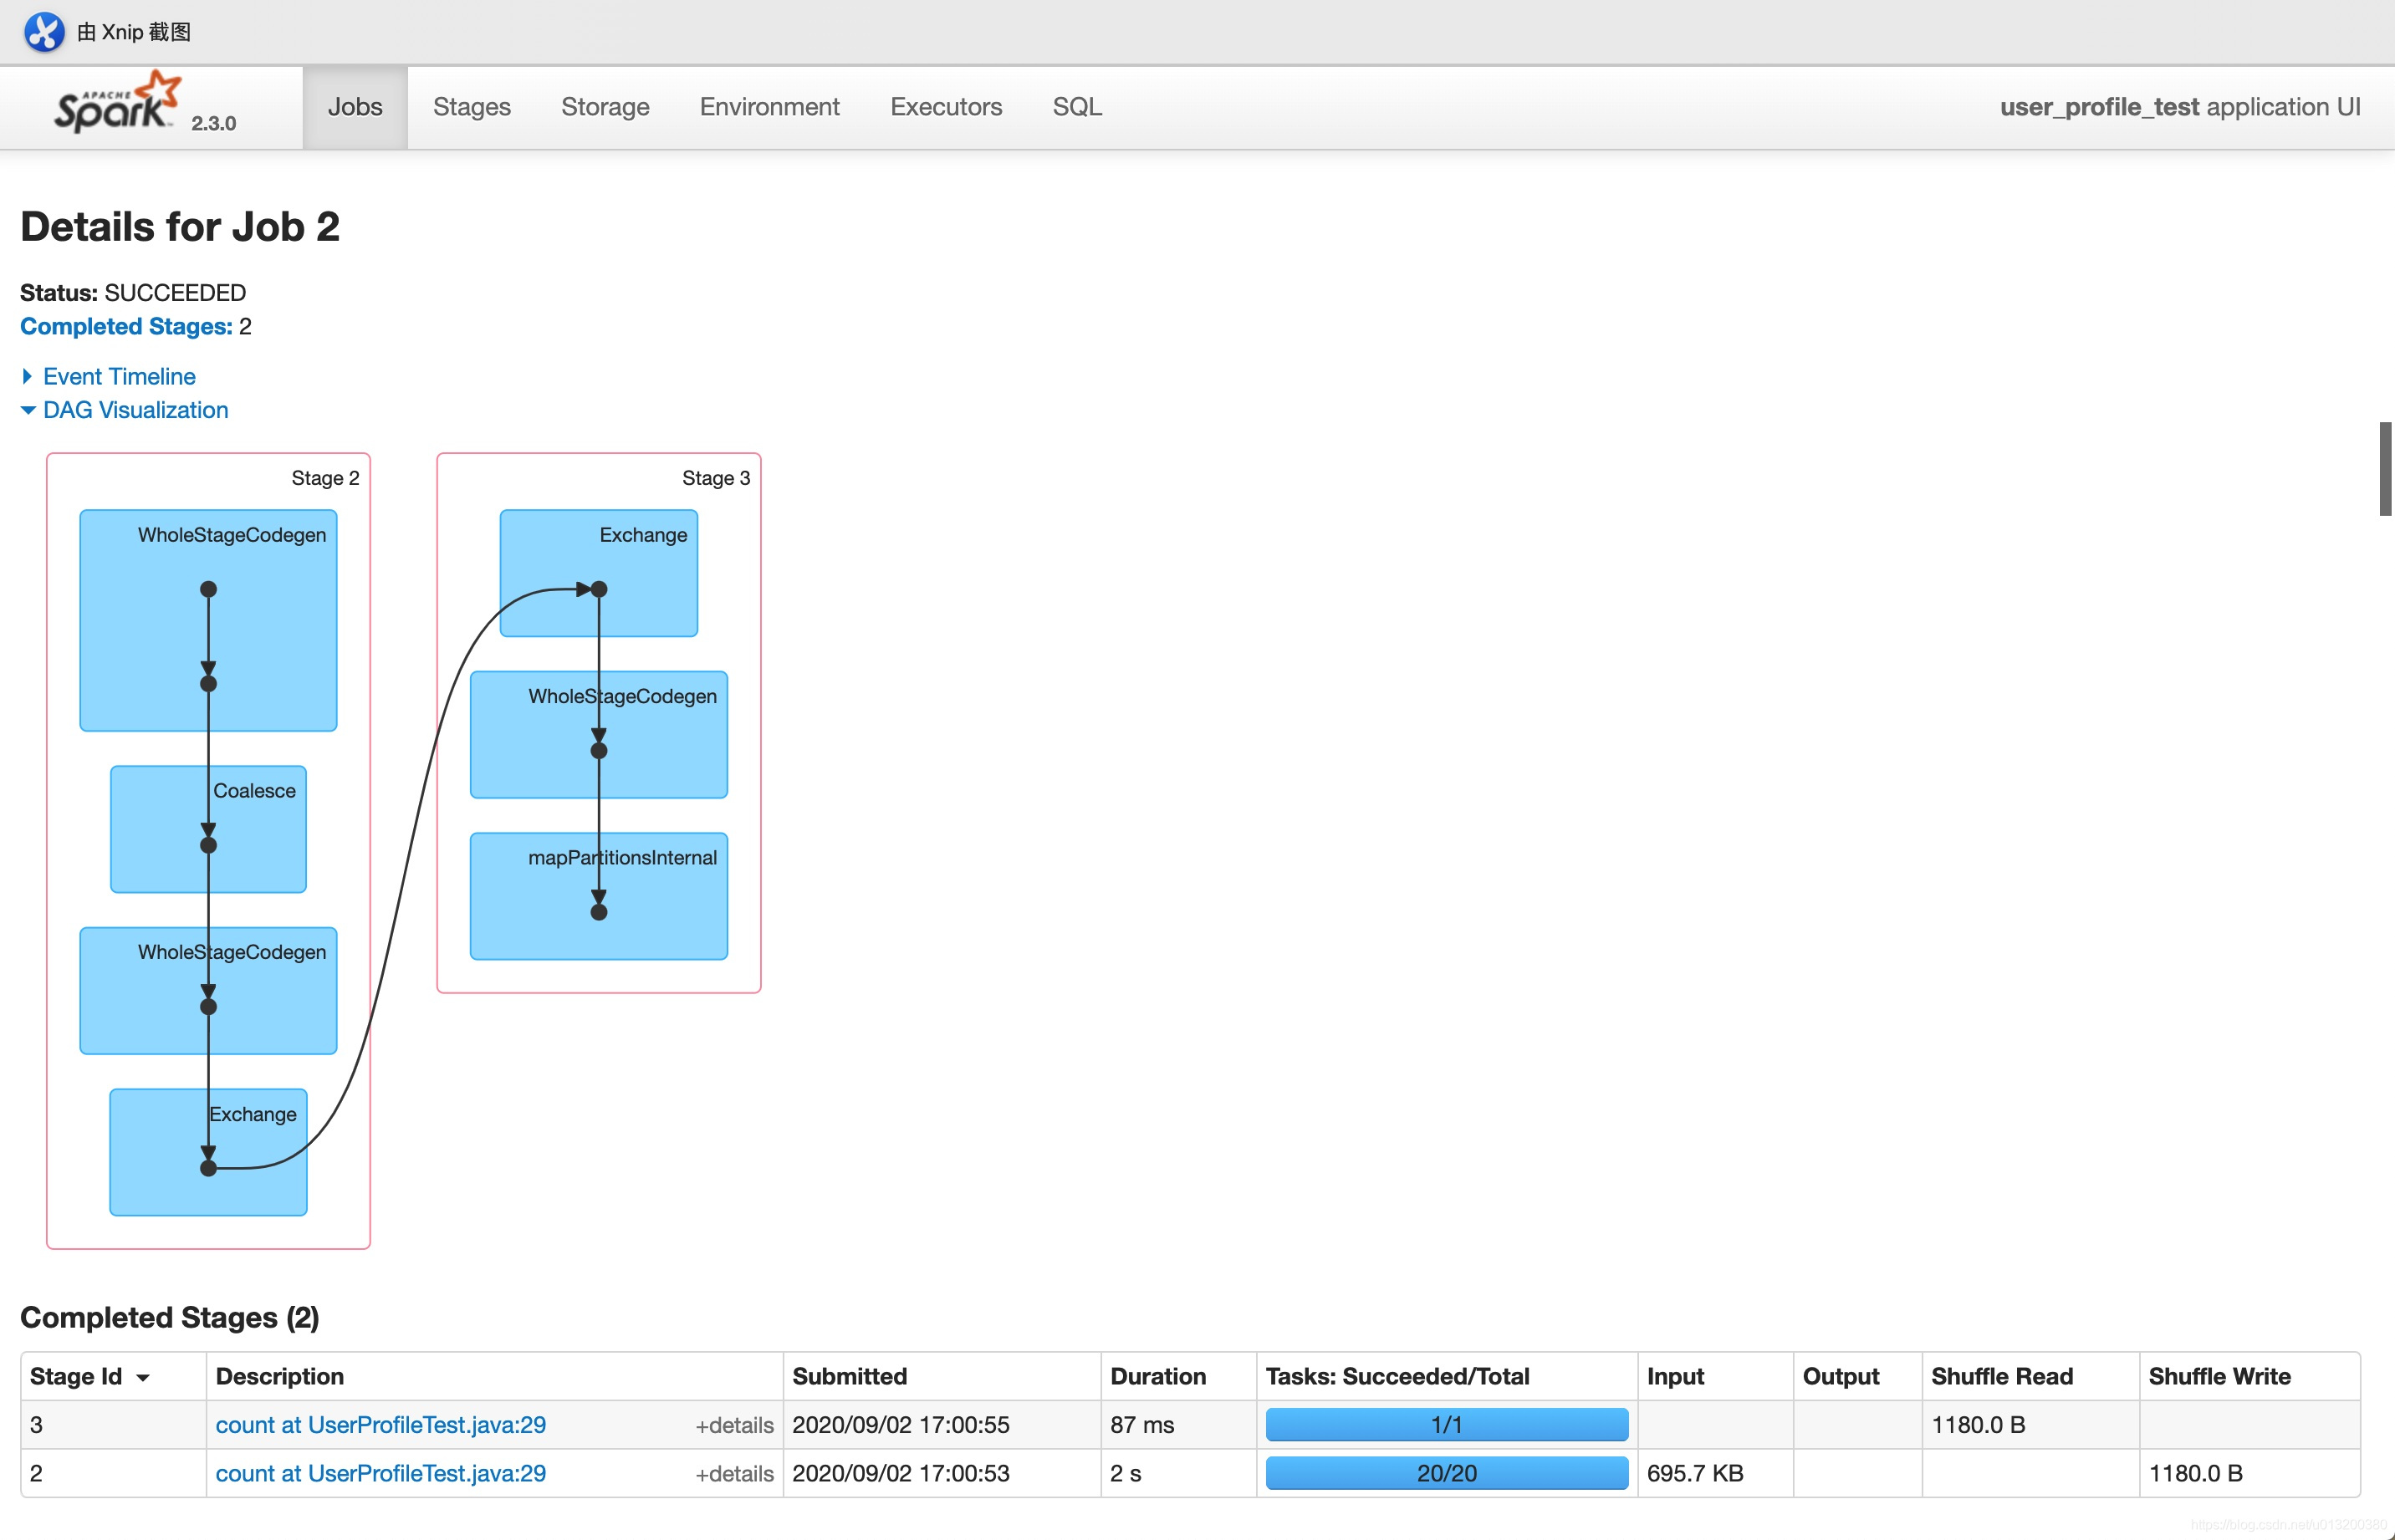Image resolution: width=2395 pixels, height=1540 pixels.
Task: Click the 1180.0 B shuffle read value
Action: (x=1978, y=1425)
